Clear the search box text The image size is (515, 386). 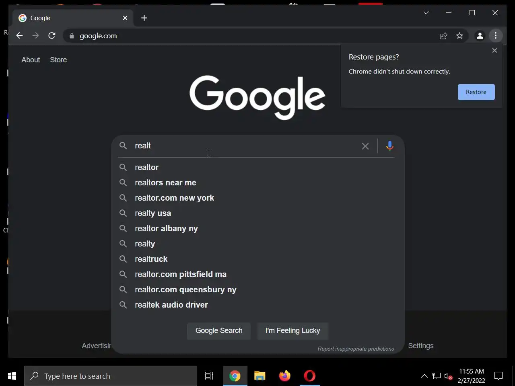(365, 146)
